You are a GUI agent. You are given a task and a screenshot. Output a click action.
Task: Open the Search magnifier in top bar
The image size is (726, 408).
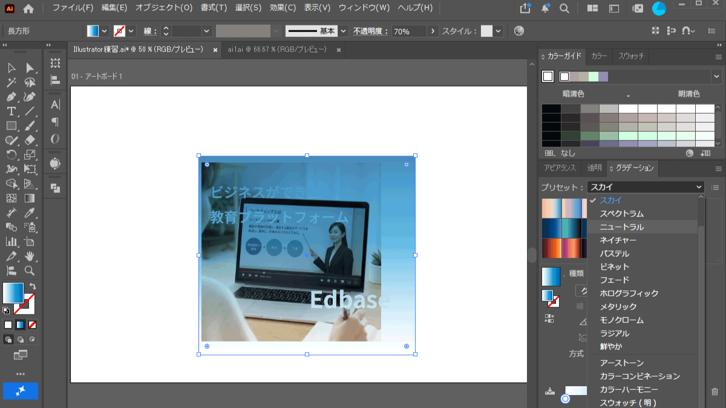click(564, 8)
